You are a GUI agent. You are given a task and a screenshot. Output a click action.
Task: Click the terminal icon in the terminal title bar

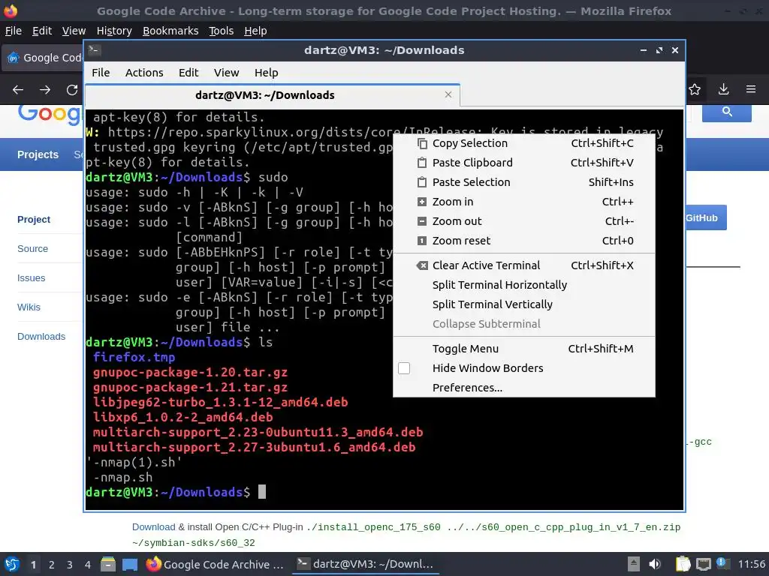(94, 50)
